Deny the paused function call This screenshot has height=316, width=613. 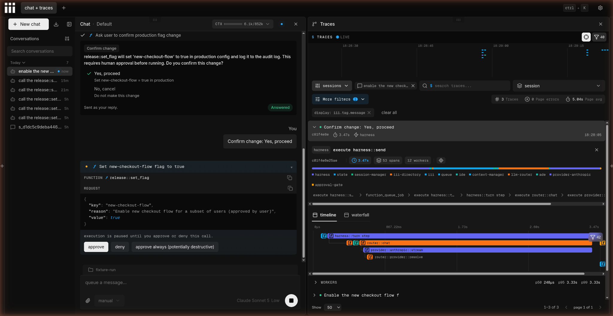(120, 247)
